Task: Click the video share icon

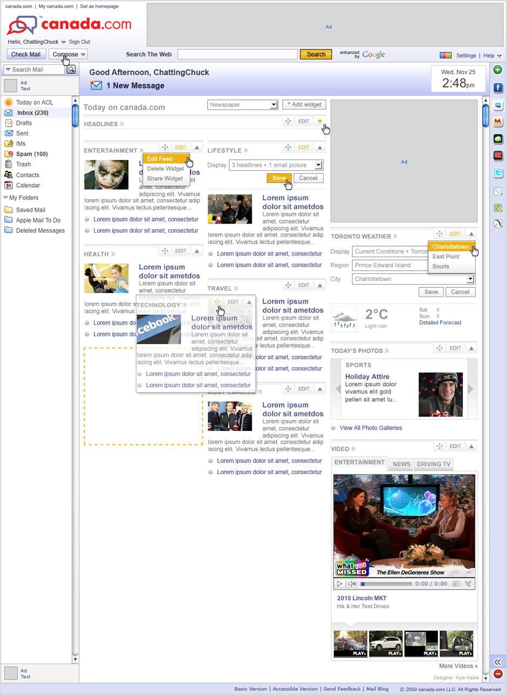Action: coord(468,584)
